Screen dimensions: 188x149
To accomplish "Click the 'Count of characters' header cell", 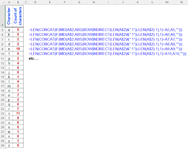I will click(x=18, y=16).
